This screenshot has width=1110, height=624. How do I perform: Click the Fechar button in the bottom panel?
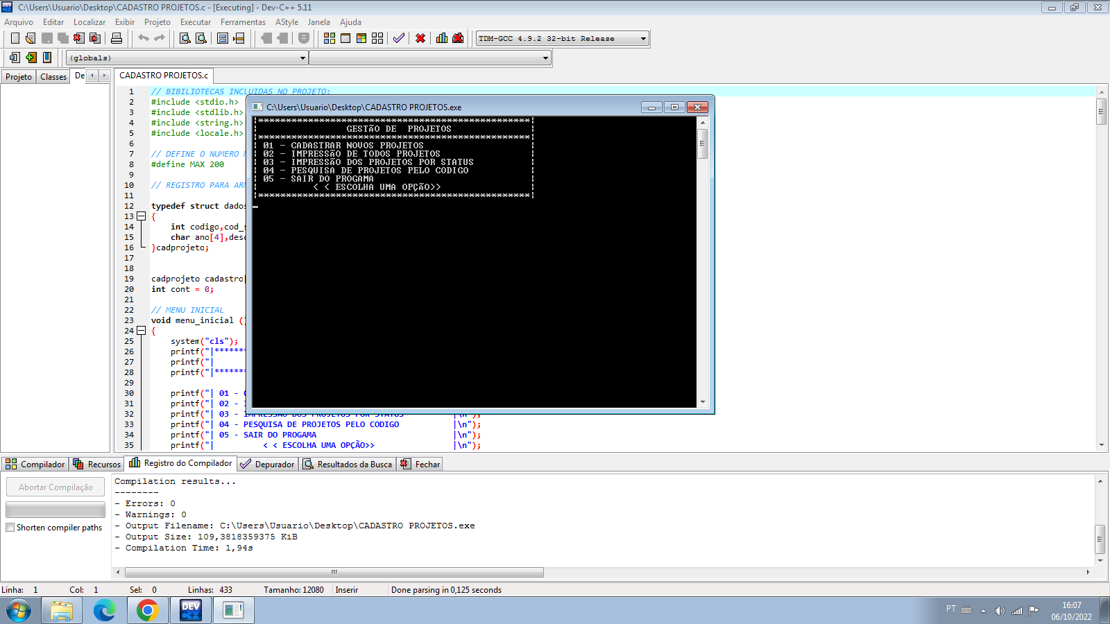tap(419, 464)
